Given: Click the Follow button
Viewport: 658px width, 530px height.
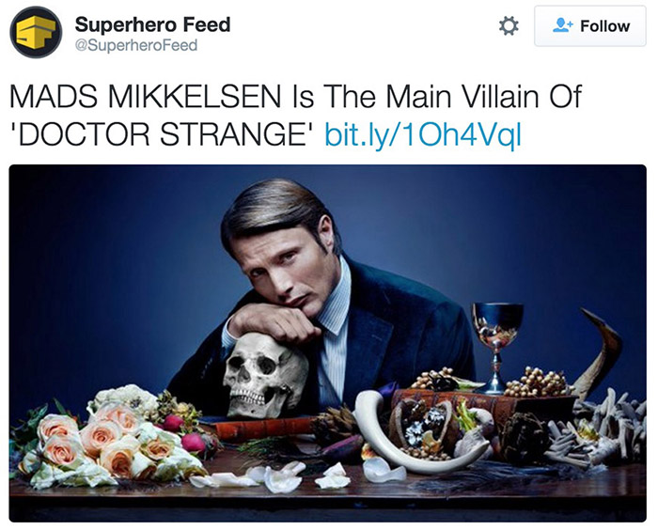Looking at the screenshot, I should 591,26.
